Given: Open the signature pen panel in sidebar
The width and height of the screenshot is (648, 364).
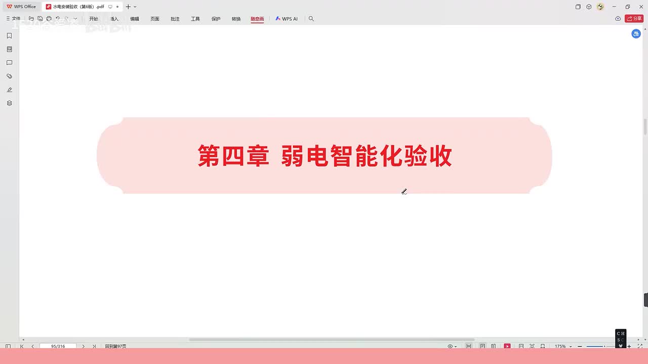Looking at the screenshot, I should point(9,89).
